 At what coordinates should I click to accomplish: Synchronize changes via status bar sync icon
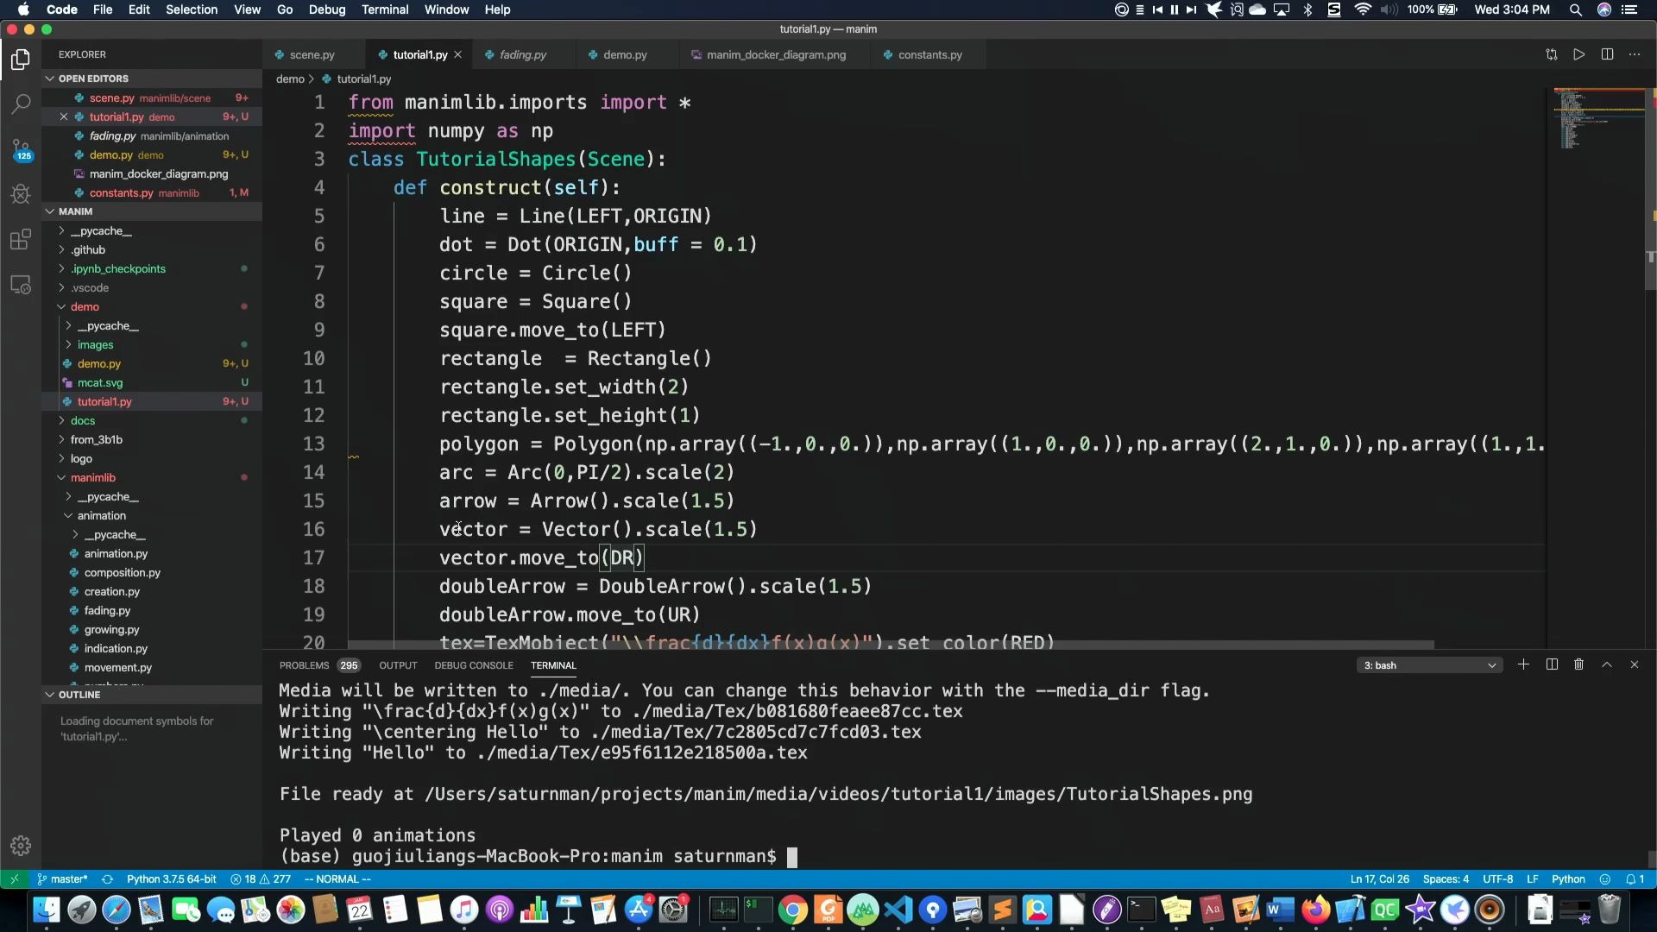(107, 879)
